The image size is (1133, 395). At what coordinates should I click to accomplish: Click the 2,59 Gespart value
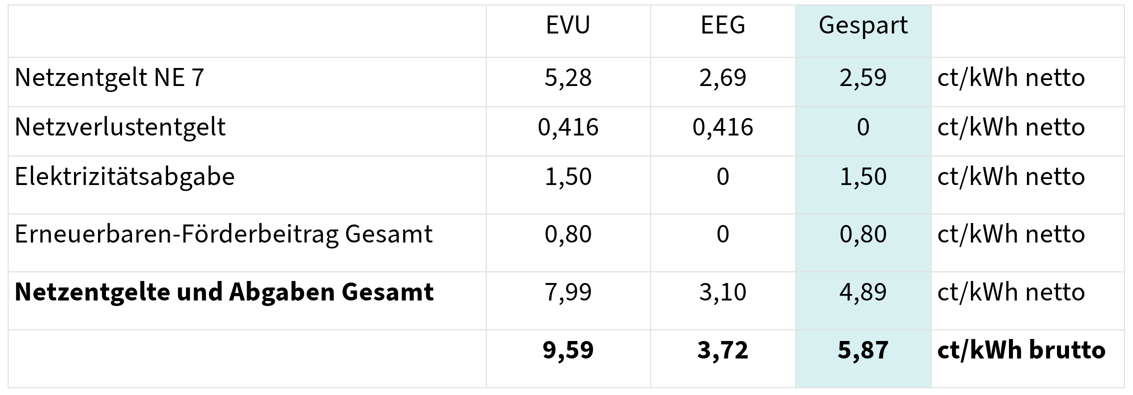pyautogui.click(x=863, y=78)
